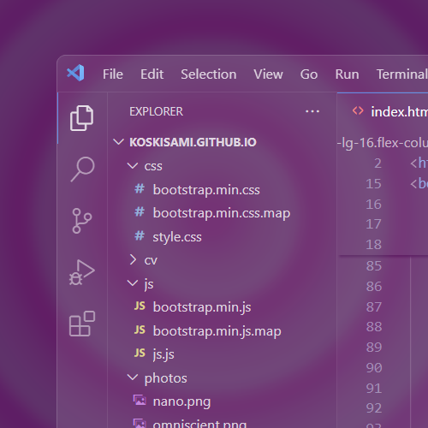Collapse the photos folder
The image size is (428, 428).
pyautogui.click(x=133, y=377)
